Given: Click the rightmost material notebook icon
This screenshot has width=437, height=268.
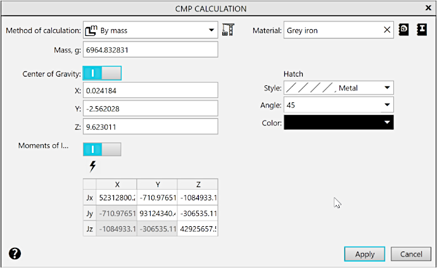Looking at the screenshot, I should pos(421,30).
